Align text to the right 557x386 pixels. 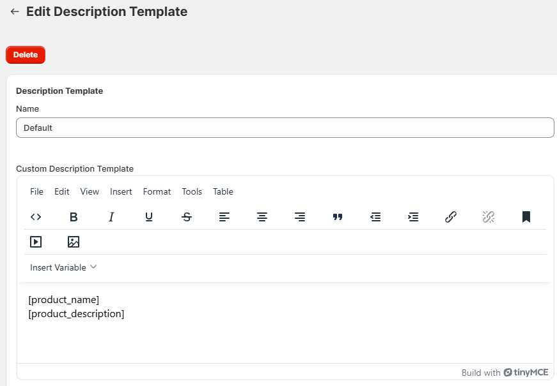coord(300,217)
